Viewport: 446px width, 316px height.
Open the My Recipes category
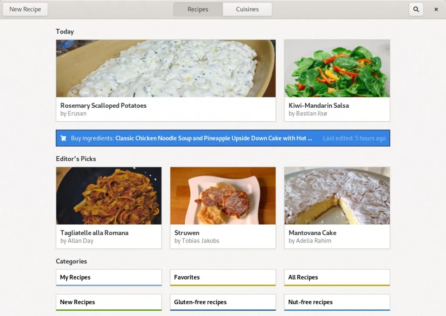[x=108, y=277]
